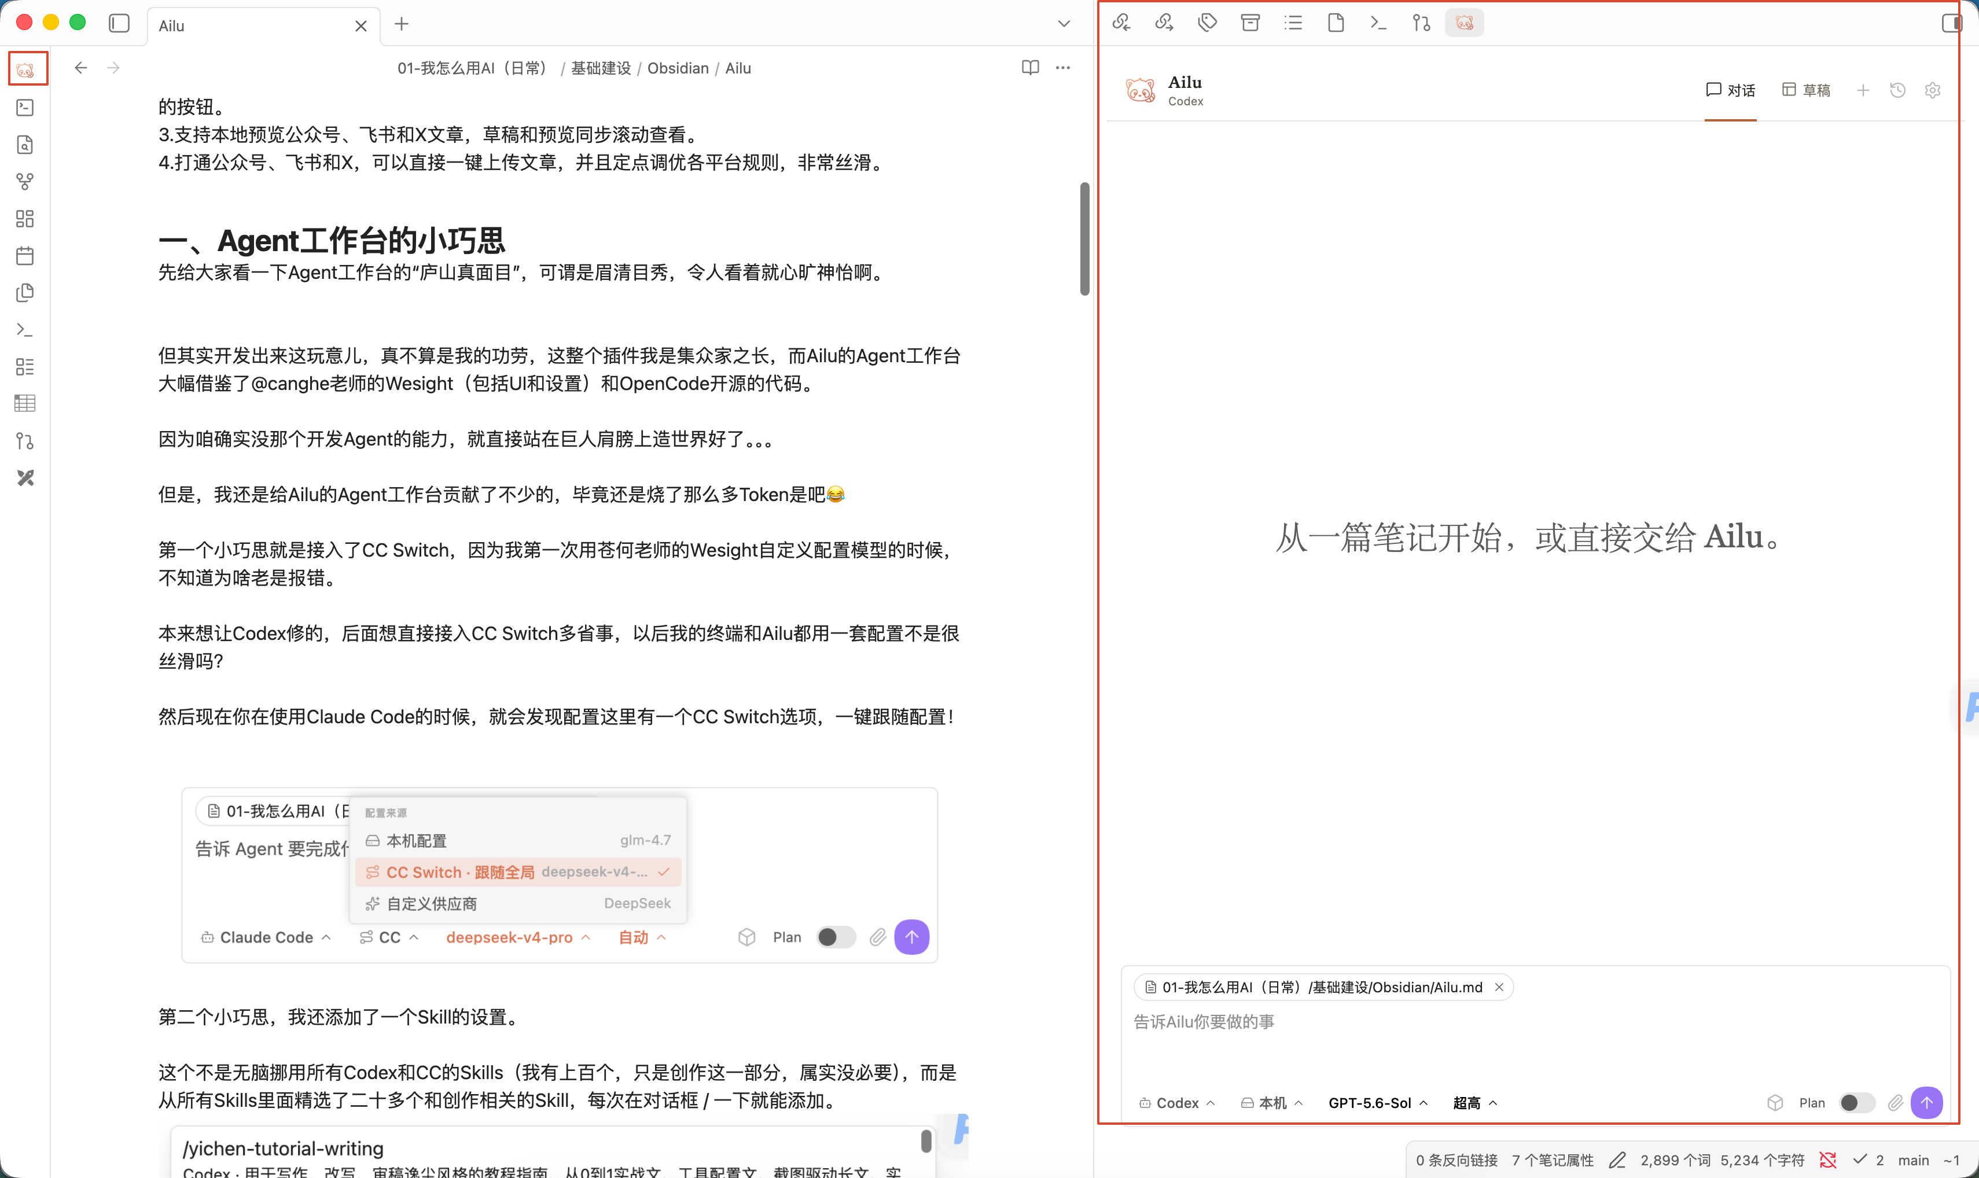Click the git check mark 2 status
The height and width of the screenshot is (1178, 1979).
click(1868, 1159)
